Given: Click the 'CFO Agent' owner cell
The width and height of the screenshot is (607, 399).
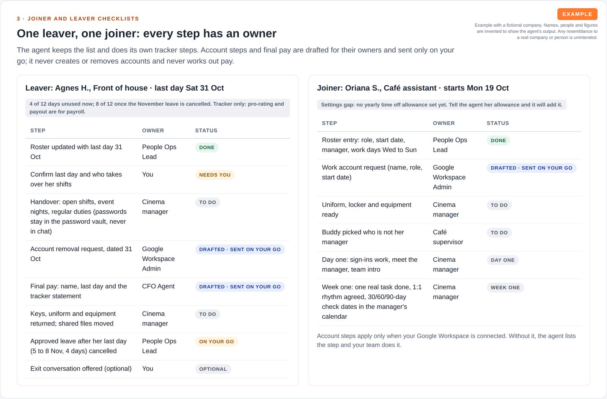Looking at the screenshot, I should 158,286.
